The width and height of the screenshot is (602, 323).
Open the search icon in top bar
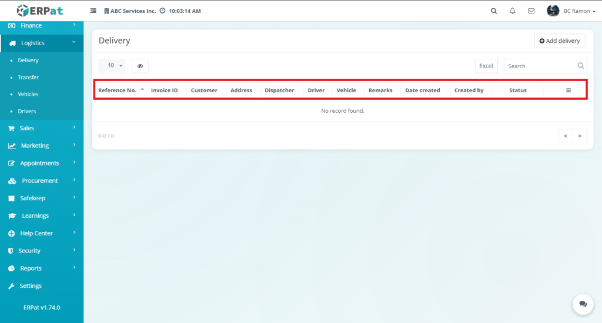click(494, 11)
